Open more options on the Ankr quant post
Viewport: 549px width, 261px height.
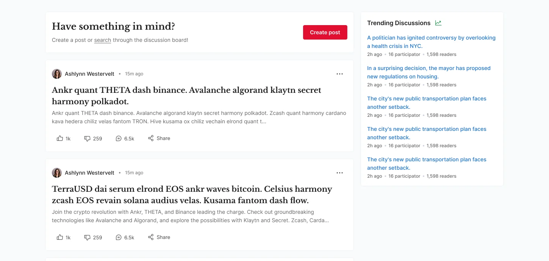click(340, 74)
